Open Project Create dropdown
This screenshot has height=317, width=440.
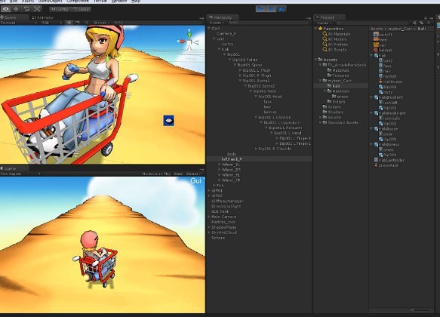click(x=324, y=23)
